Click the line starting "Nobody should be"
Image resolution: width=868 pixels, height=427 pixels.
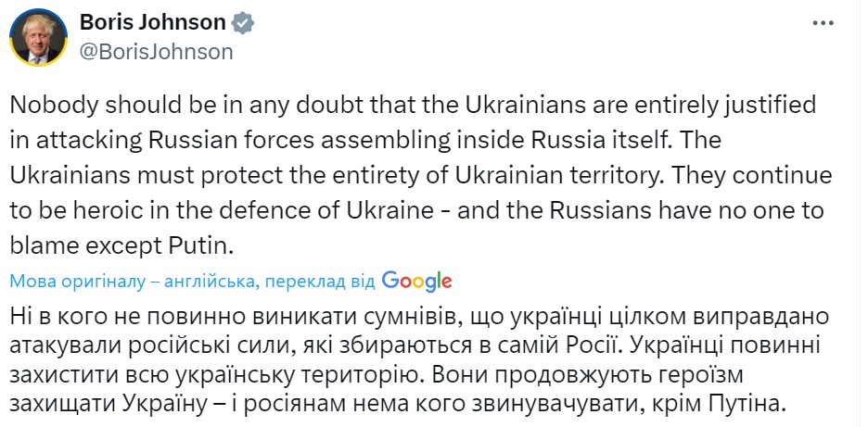click(413, 106)
